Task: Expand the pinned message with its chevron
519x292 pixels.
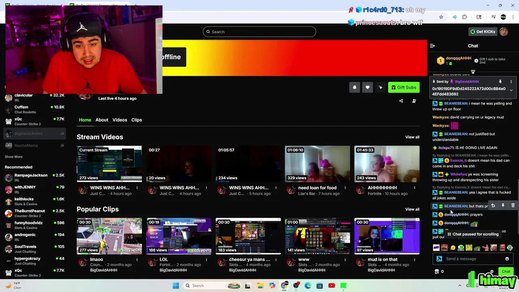Action: point(511,90)
